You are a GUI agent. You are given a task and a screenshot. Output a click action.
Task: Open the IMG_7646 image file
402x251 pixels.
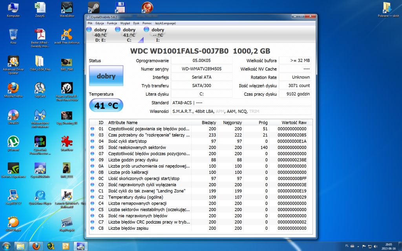pos(67,64)
